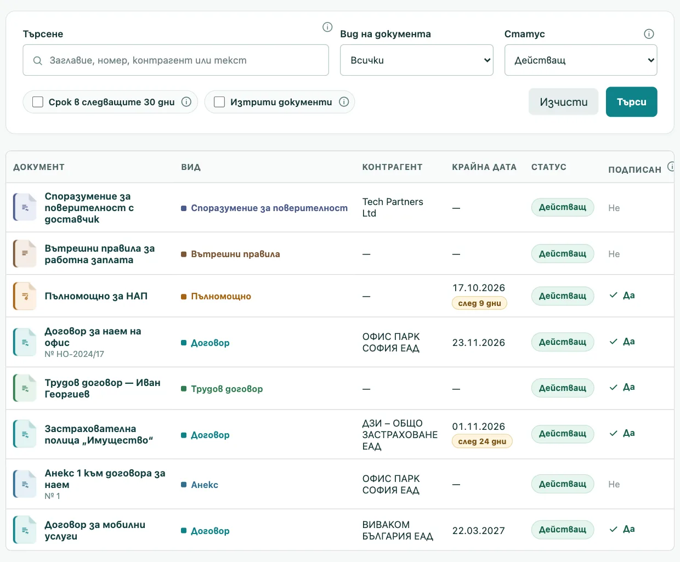Click the Трудов договор type tag
This screenshot has height=562, width=680.
[x=222, y=389]
